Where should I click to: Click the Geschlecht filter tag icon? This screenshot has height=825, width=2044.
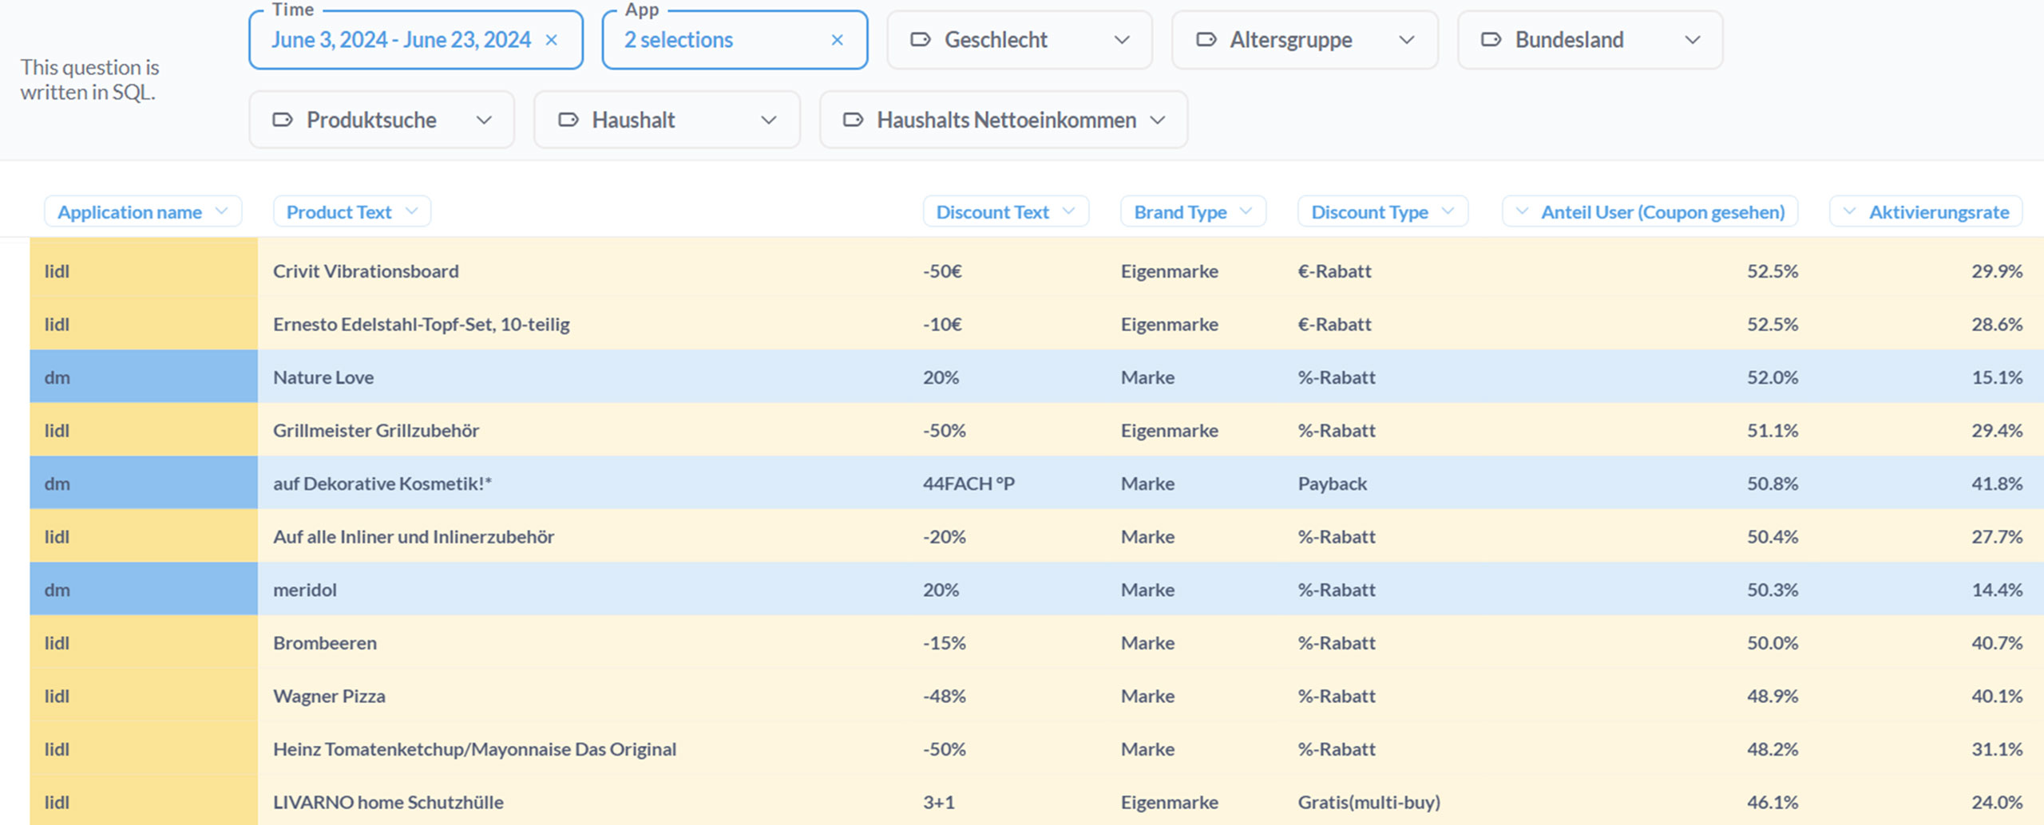coord(920,40)
